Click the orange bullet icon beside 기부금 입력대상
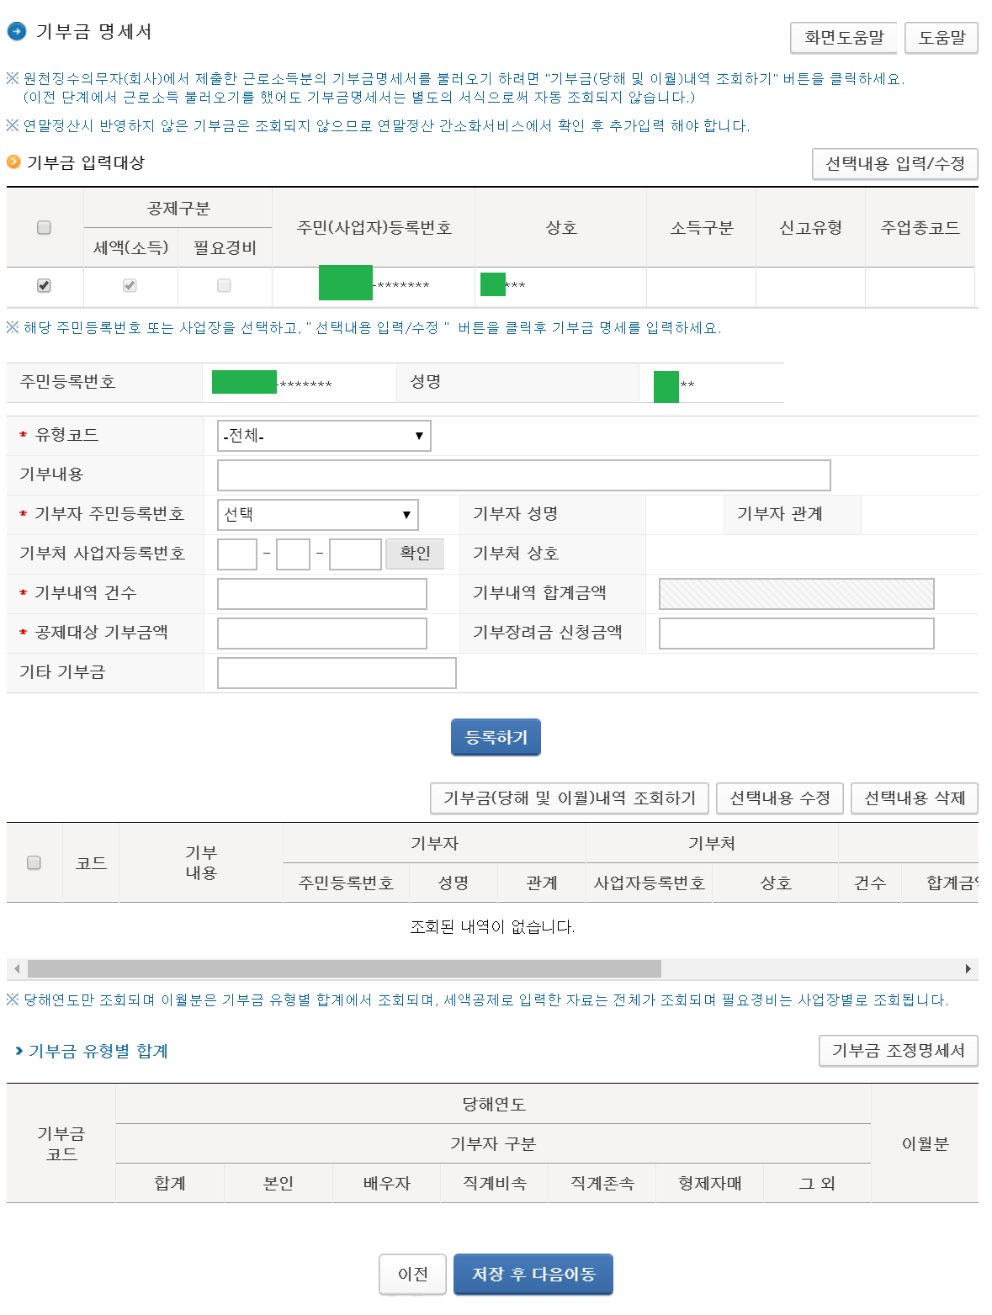 [13, 162]
